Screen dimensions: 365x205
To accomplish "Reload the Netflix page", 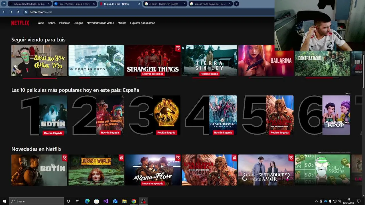I will (18, 12).
